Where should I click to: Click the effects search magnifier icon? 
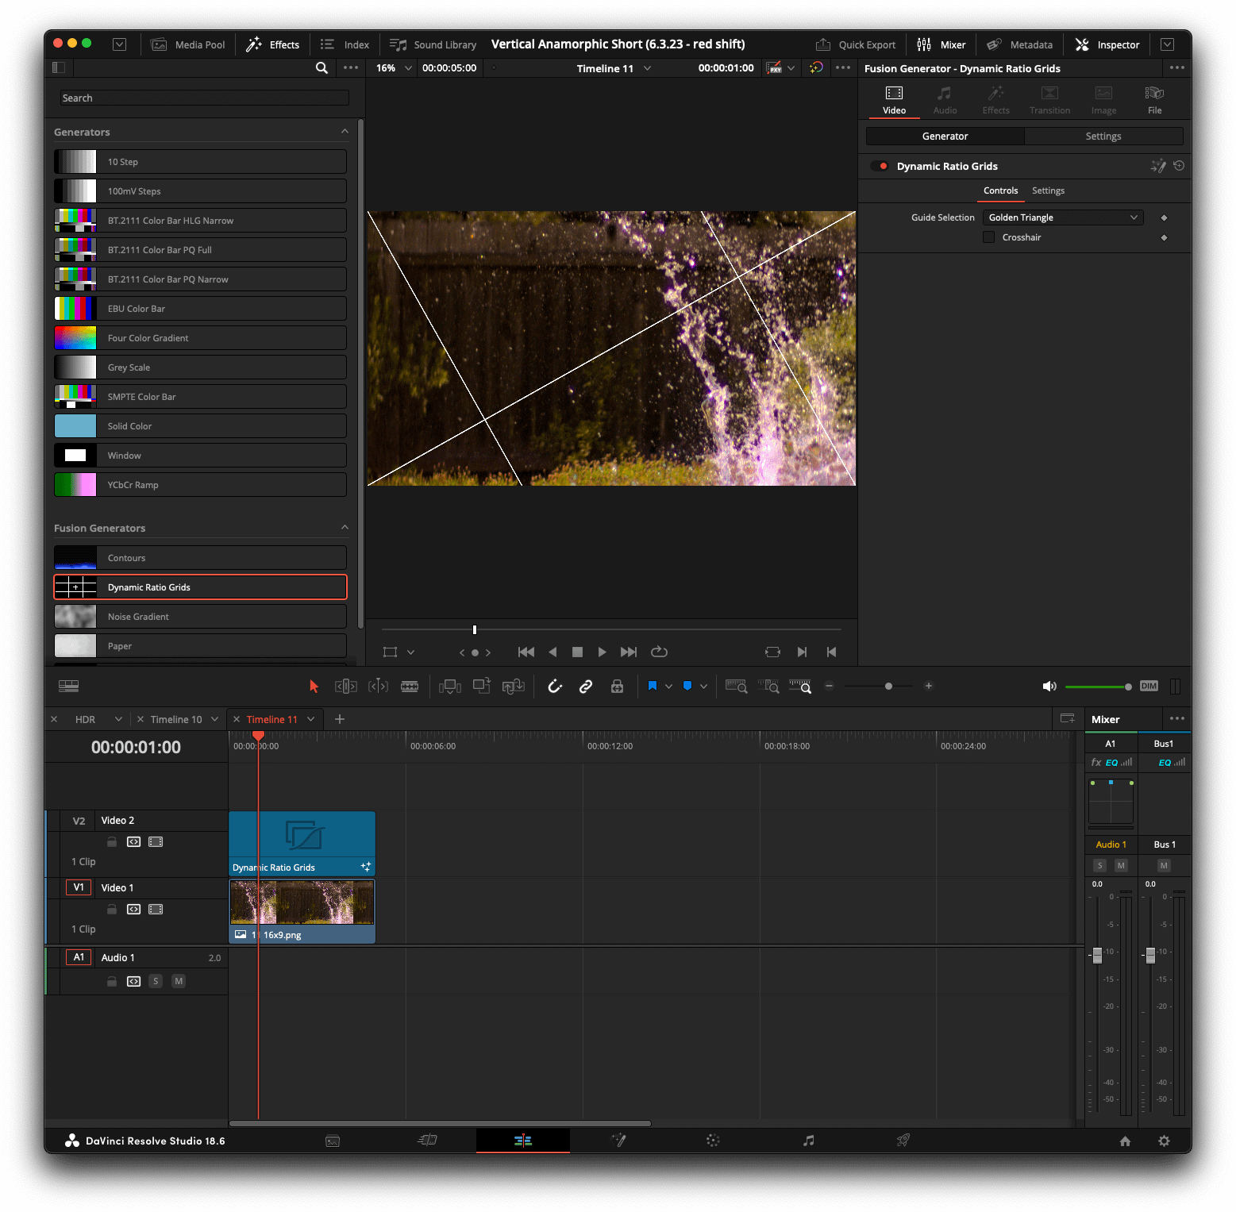(322, 68)
